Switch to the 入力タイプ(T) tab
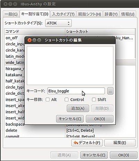The image size is (139, 161). coord(63,14)
